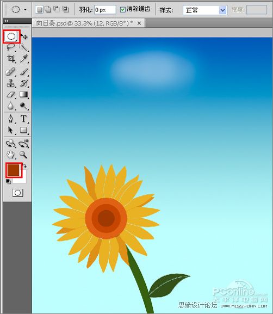Select the Pen tool

point(11,119)
